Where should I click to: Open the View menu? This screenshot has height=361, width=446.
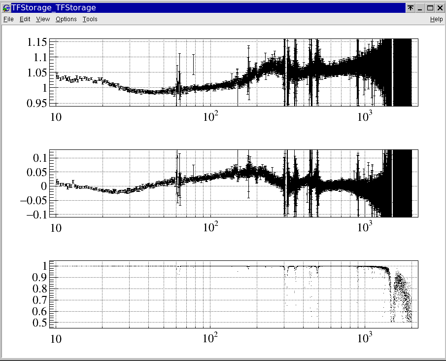(43, 19)
